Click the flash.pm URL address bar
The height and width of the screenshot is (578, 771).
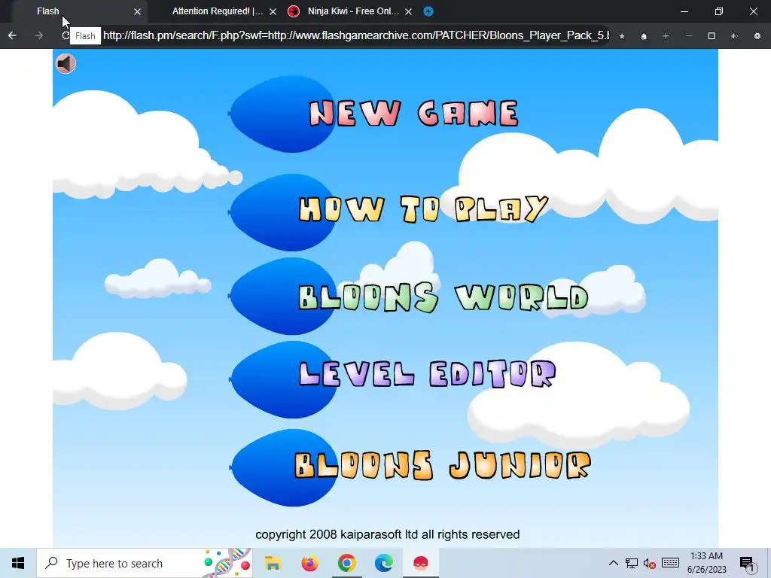pyautogui.click(x=356, y=35)
